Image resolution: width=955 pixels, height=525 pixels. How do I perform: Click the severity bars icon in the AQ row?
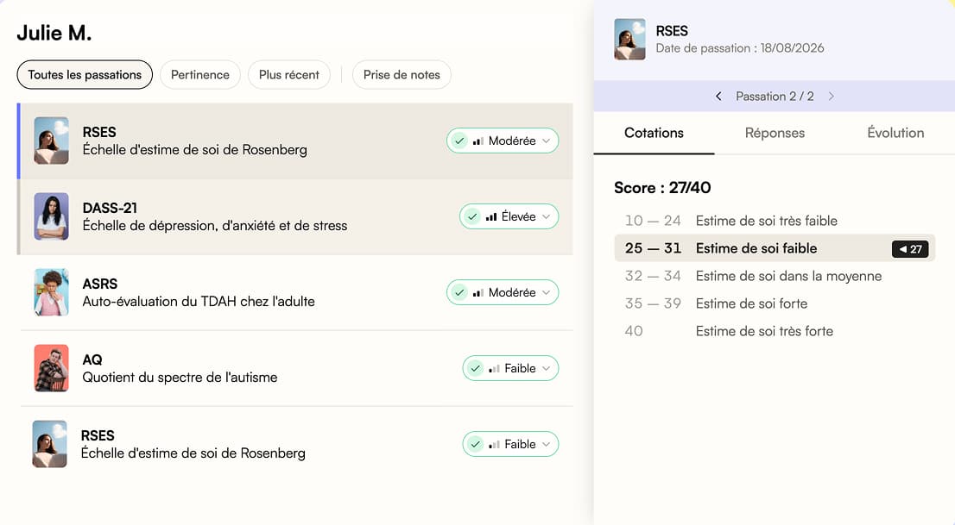[494, 368]
